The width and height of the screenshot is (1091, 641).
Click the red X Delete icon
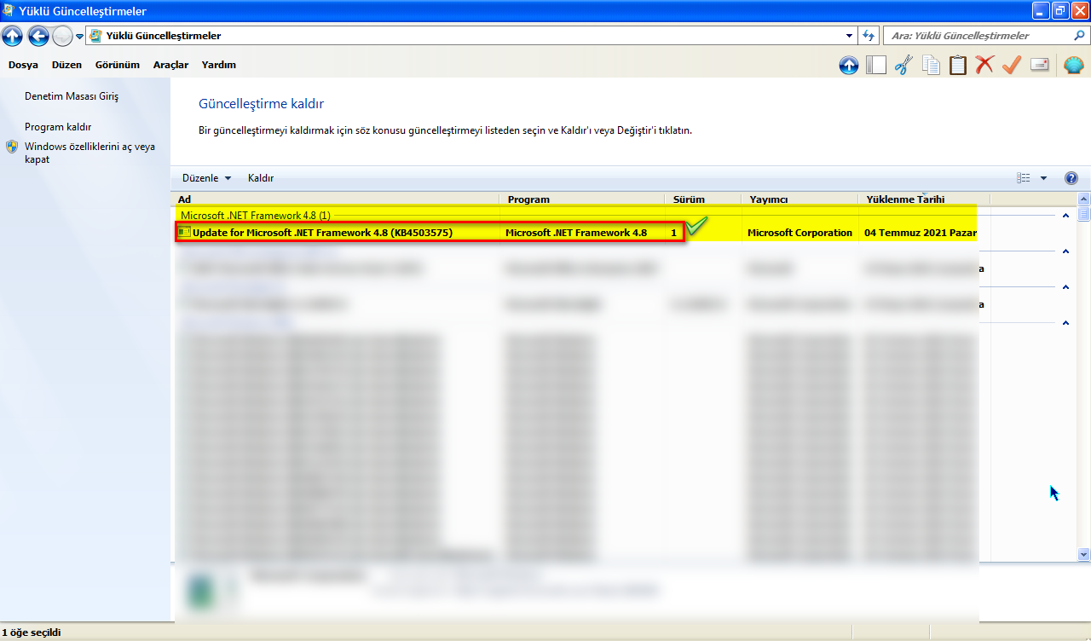pyautogui.click(x=984, y=65)
